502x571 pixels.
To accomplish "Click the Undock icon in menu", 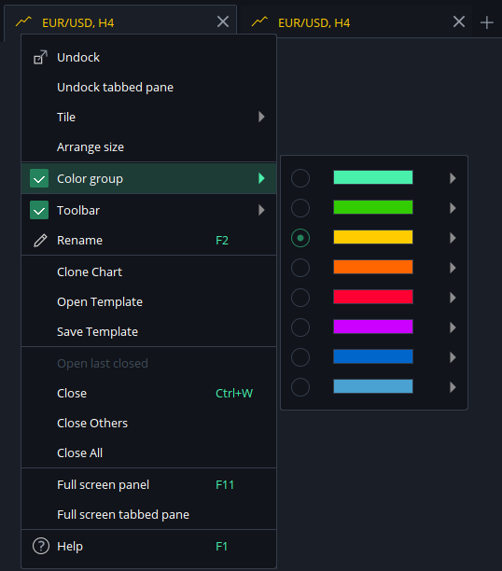I will pos(40,57).
